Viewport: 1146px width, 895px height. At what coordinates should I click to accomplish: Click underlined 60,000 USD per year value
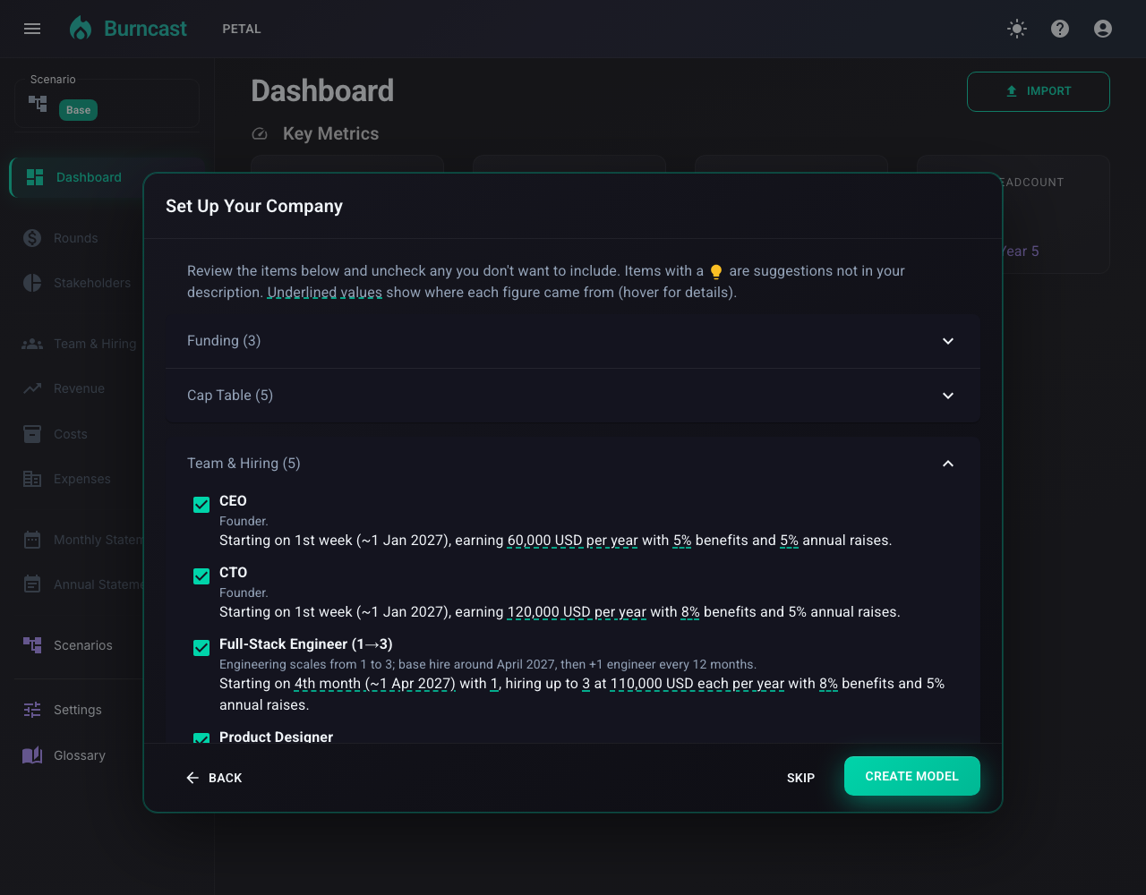tap(573, 541)
